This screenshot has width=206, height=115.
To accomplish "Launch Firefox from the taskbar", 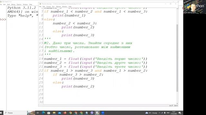I will coord(65,113).
